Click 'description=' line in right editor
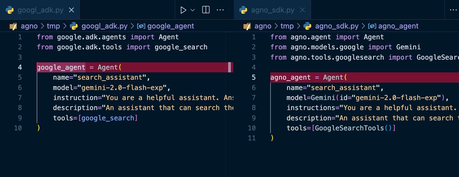Screen dimensions: 459x177 click(373, 117)
